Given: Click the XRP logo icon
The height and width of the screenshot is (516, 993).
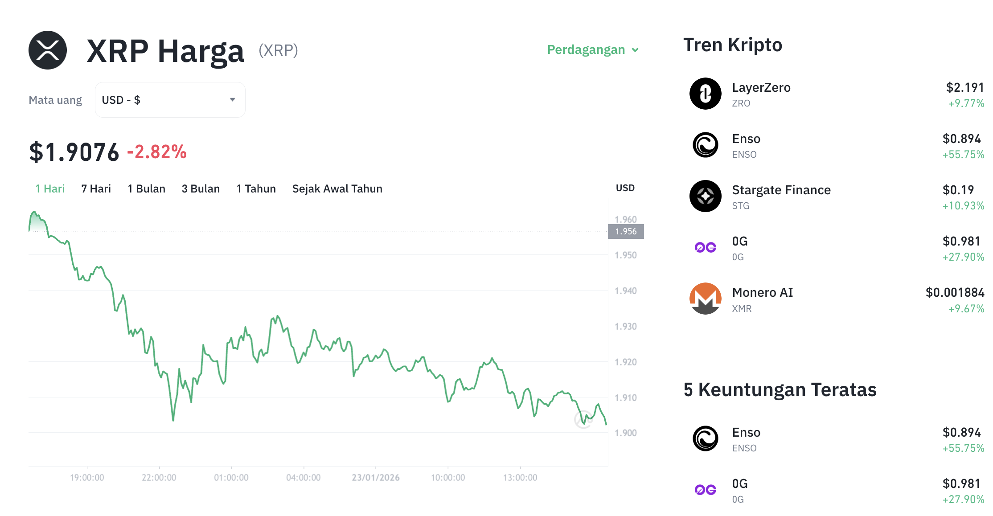Looking at the screenshot, I should (x=48, y=49).
